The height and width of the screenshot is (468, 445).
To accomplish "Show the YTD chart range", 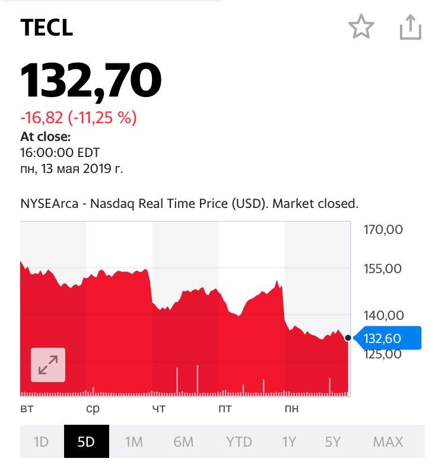I will click(239, 441).
